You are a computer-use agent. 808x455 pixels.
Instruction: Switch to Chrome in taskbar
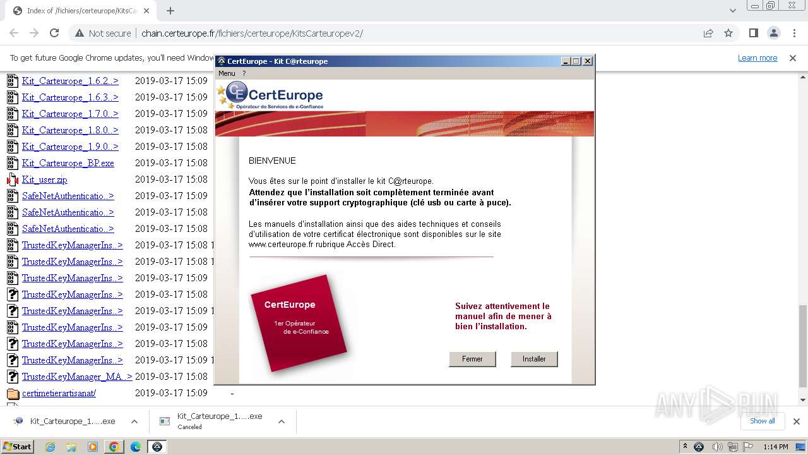click(114, 447)
